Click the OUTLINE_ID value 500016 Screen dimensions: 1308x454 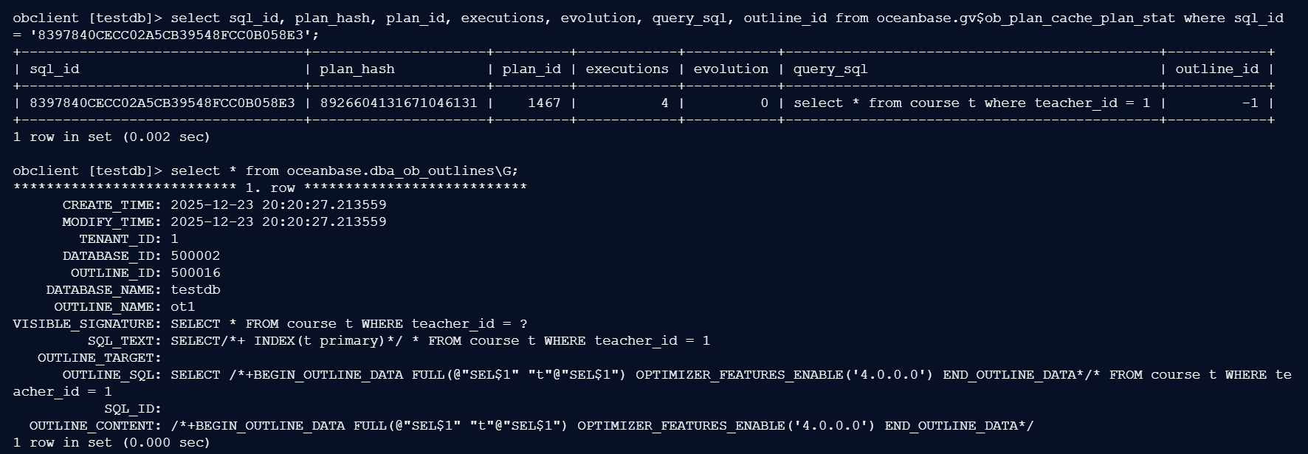(195, 273)
